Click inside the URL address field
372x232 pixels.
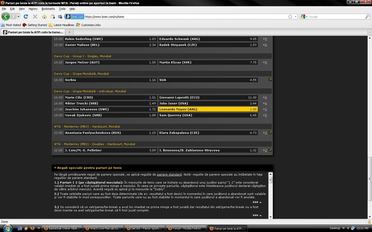pos(186,16)
